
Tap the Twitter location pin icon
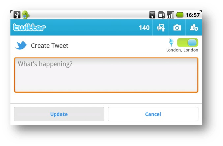(x=171, y=42)
